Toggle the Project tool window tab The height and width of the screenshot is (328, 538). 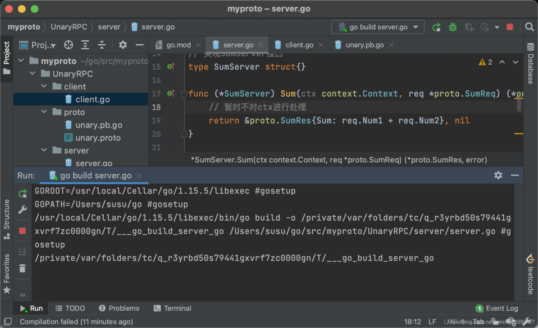[x=7, y=58]
